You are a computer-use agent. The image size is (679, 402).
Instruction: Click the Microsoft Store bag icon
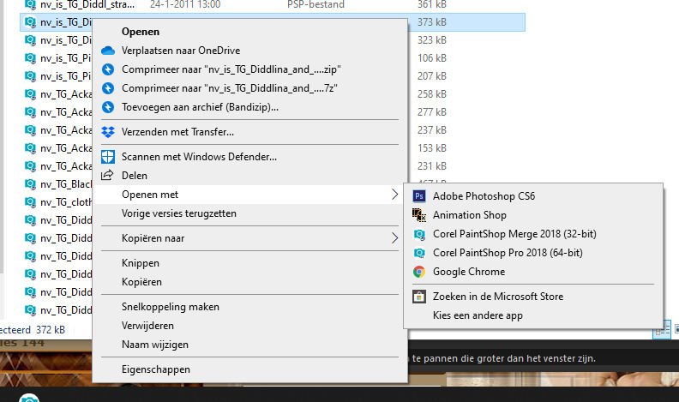coord(418,297)
